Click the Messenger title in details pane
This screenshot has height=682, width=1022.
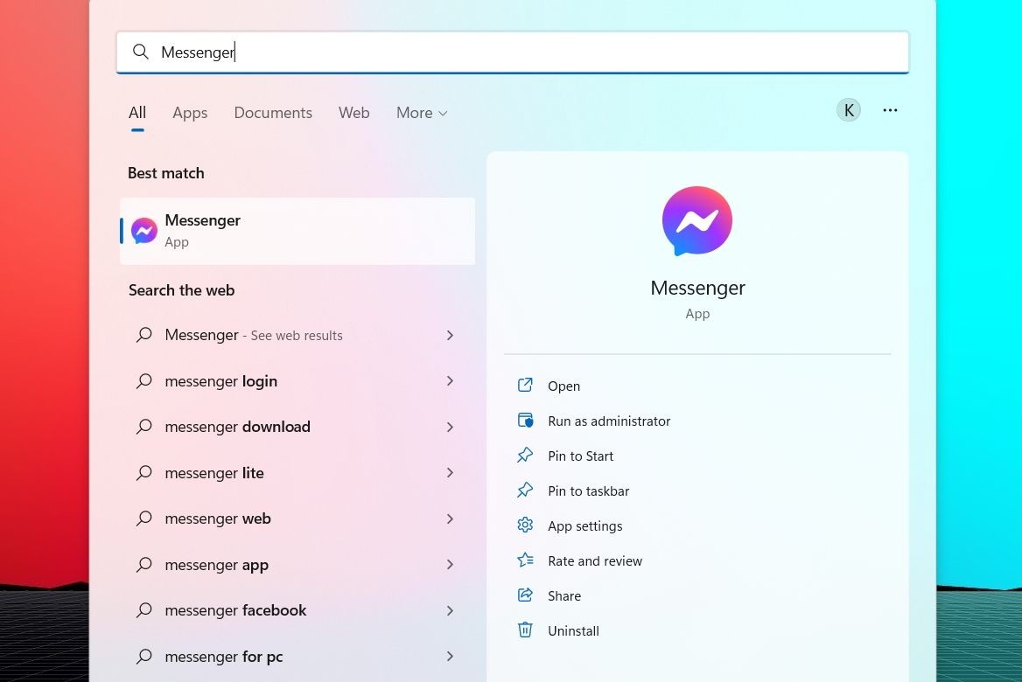pyautogui.click(x=697, y=288)
